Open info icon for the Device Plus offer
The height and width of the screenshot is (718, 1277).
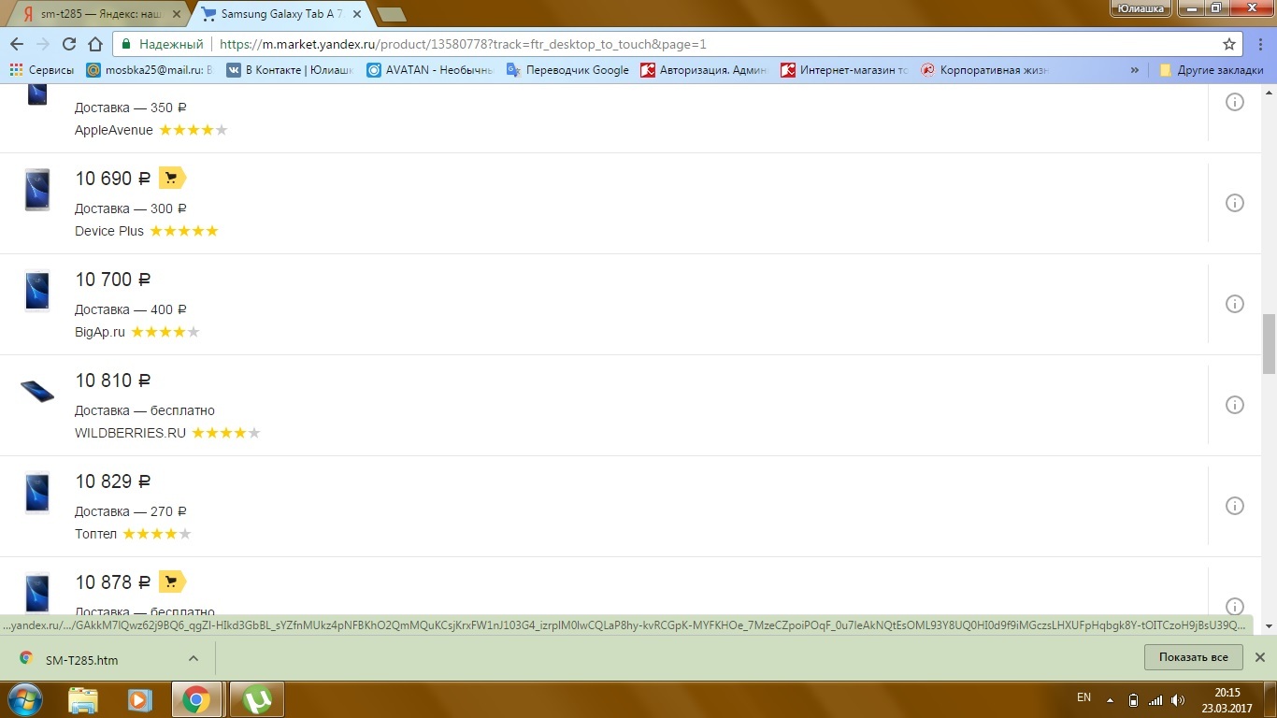(x=1235, y=203)
